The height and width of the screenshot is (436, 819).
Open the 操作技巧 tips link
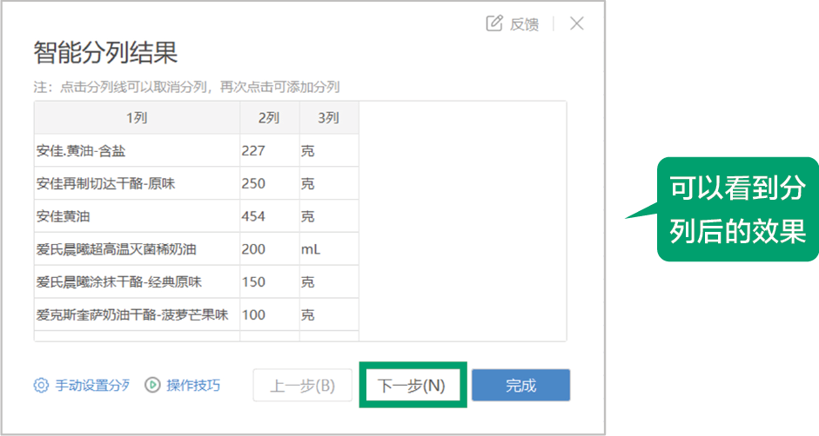193,385
